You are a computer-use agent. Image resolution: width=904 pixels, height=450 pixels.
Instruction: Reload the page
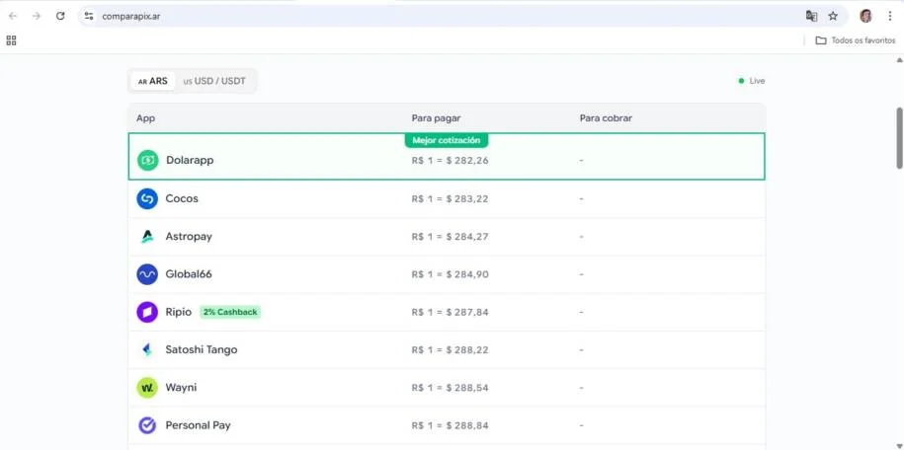click(60, 16)
